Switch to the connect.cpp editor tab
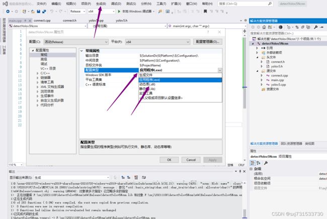Viewport: 327px width, 219px height. click(42, 21)
